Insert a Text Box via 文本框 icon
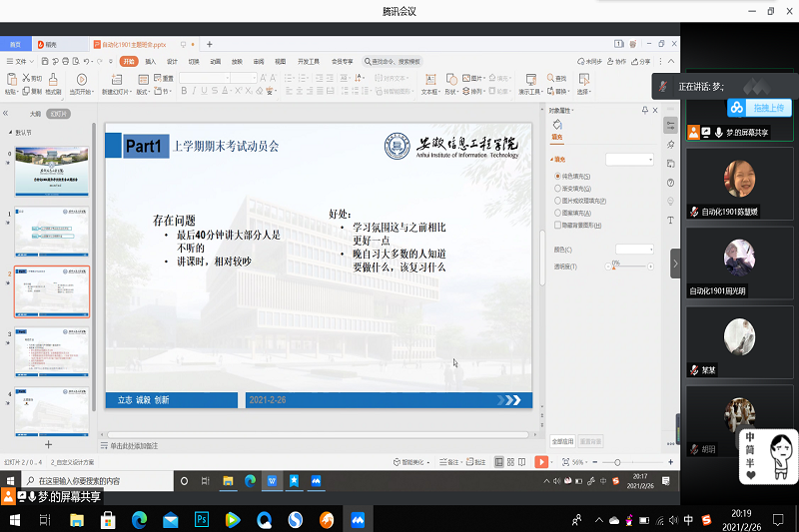799x532 pixels. click(x=430, y=80)
